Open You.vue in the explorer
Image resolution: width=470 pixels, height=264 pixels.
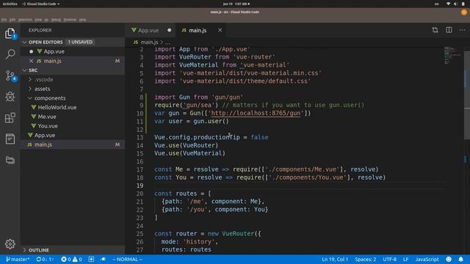(47, 126)
